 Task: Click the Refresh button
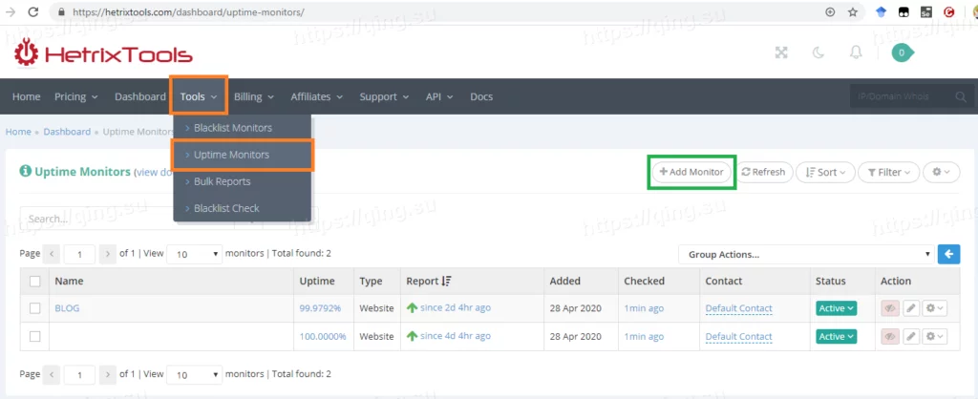pyautogui.click(x=763, y=172)
